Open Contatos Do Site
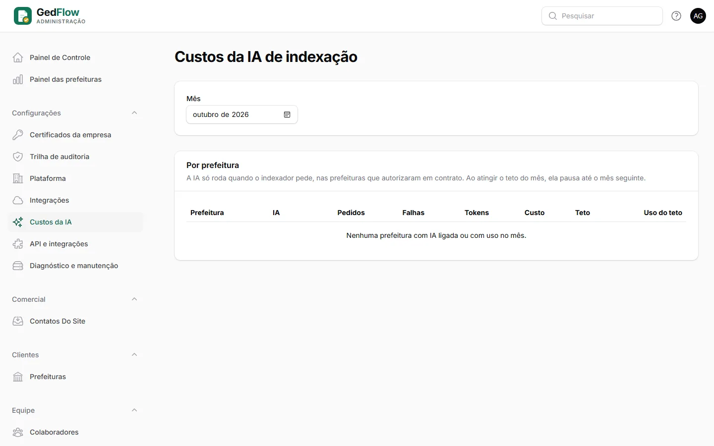The width and height of the screenshot is (714, 446). (75, 321)
